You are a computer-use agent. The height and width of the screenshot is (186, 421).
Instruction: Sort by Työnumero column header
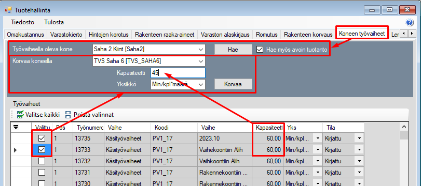coord(89,128)
